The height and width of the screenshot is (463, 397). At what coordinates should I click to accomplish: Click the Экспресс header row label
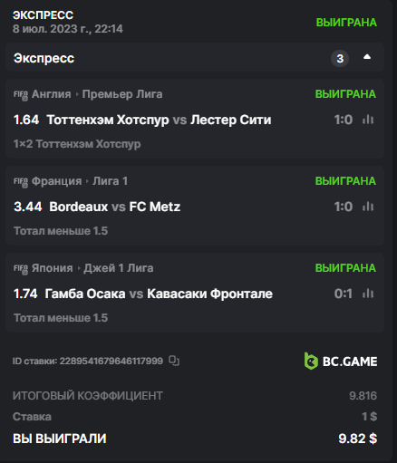(44, 58)
